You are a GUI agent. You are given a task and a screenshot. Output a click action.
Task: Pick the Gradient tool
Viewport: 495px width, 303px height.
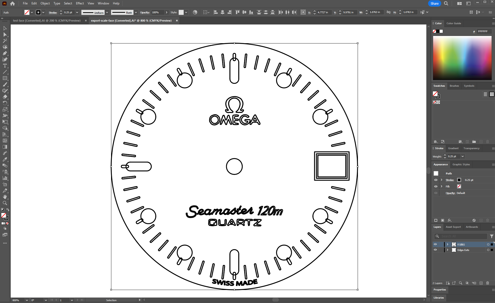click(x=5, y=147)
